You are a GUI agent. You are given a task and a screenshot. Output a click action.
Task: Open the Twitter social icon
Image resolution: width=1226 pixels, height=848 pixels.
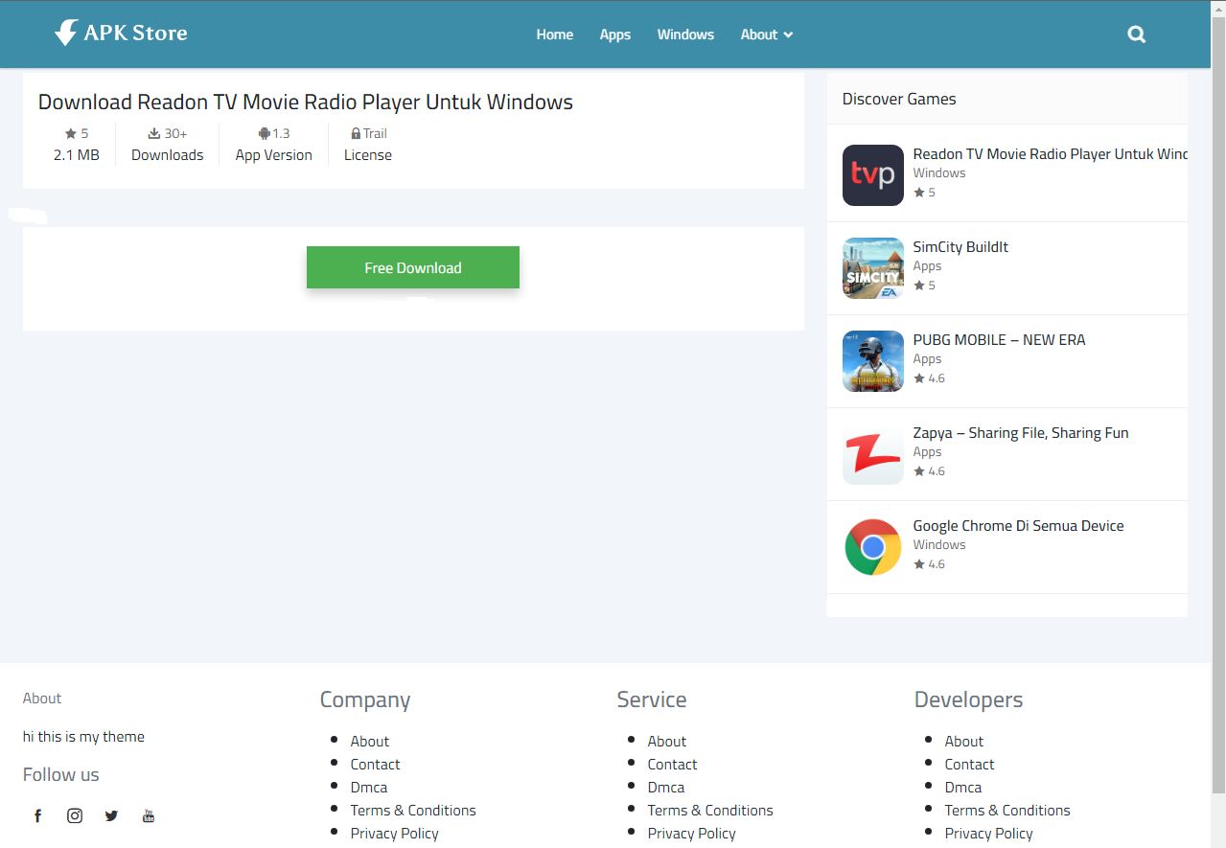click(x=111, y=816)
